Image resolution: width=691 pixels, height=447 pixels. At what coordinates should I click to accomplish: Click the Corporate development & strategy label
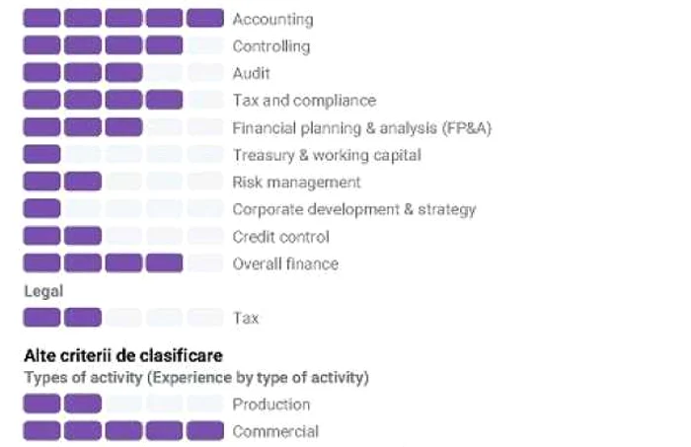point(353,209)
